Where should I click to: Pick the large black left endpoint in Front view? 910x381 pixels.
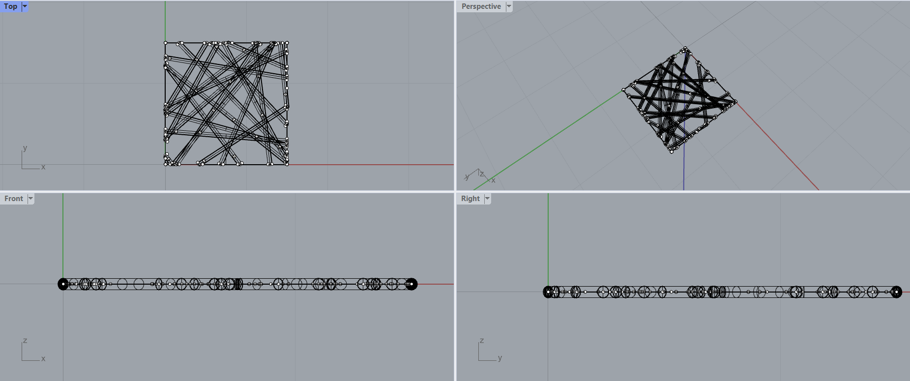point(63,284)
